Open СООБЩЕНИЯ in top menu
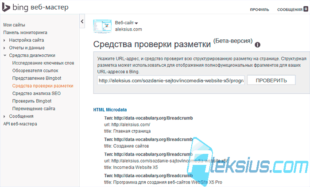The height and width of the screenshot is (187, 310). click(x=290, y=9)
